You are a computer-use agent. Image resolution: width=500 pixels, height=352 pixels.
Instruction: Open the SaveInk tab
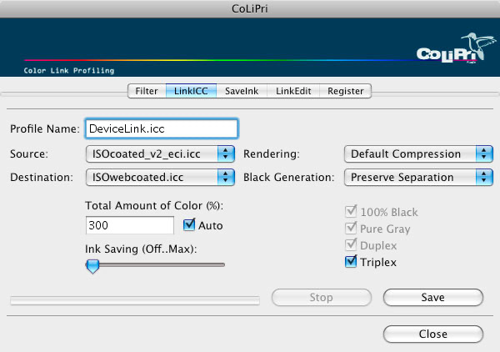click(x=242, y=91)
